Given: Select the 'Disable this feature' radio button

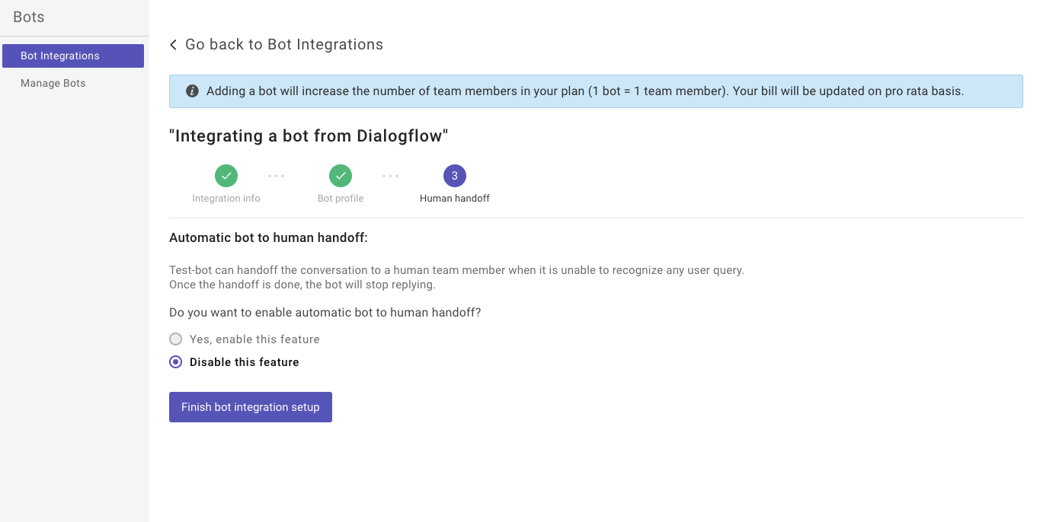Looking at the screenshot, I should [176, 362].
